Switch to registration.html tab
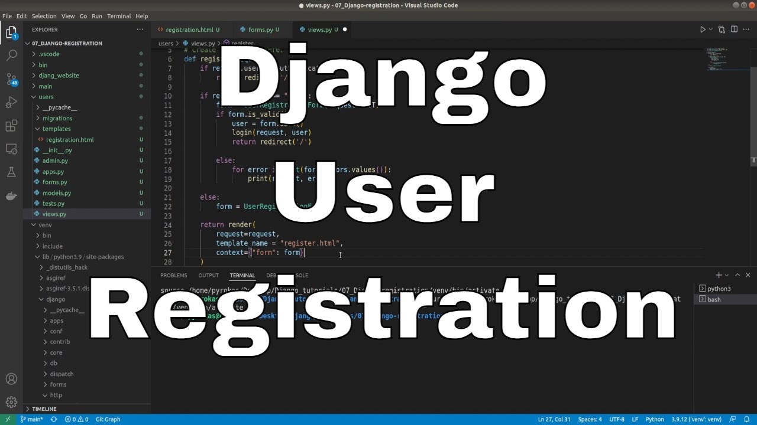The height and width of the screenshot is (425, 757). tap(192, 30)
